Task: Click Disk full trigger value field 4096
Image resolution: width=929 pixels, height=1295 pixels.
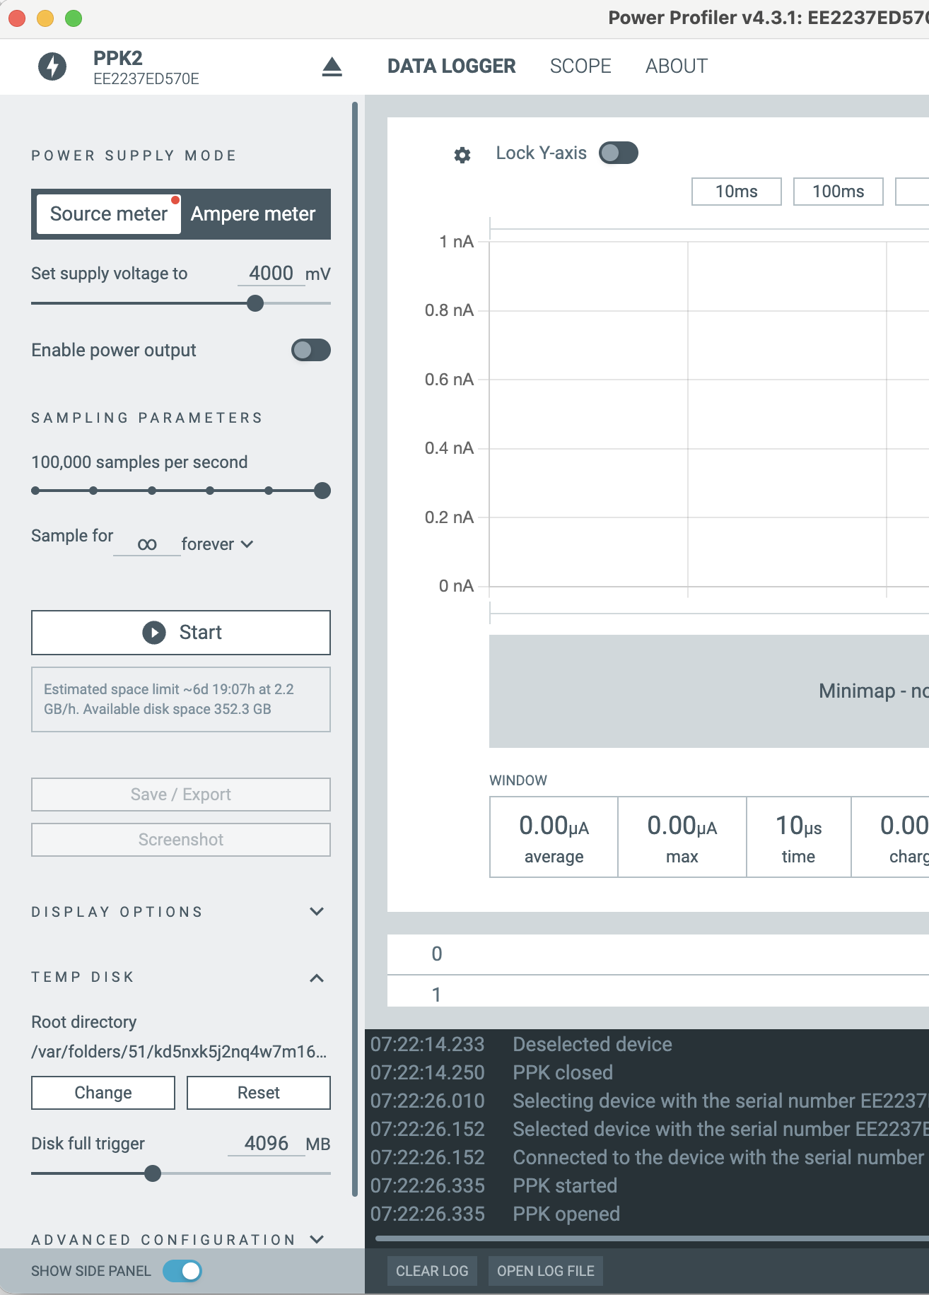Action: (267, 1144)
